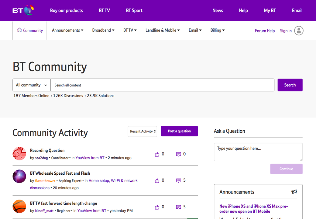The image size is (316, 219).
Task: Like the Recording Question post
Action: [157, 154]
